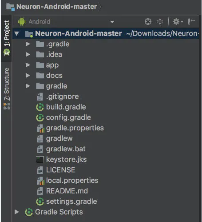Click the Gradle Scripts elephant icon
The height and width of the screenshot is (222, 202).
pyautogui.click(x=29, y=212)
